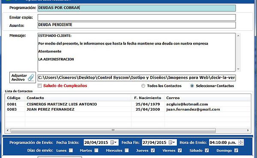Click the contact list scroll left arrow
257x158 pixels.
(x=8, y=130)
